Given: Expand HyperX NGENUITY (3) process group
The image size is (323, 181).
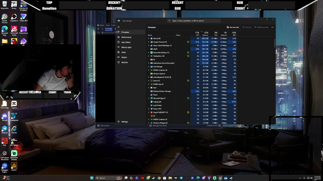Looking at the screenshot, I should point(149,112).
